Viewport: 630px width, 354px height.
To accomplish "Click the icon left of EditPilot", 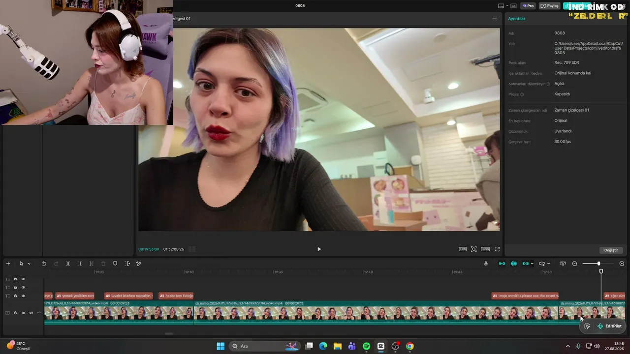I will pos(587,326).
